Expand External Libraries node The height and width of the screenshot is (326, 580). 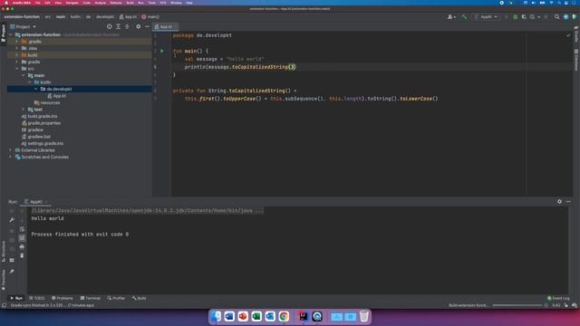pos(10,150)
